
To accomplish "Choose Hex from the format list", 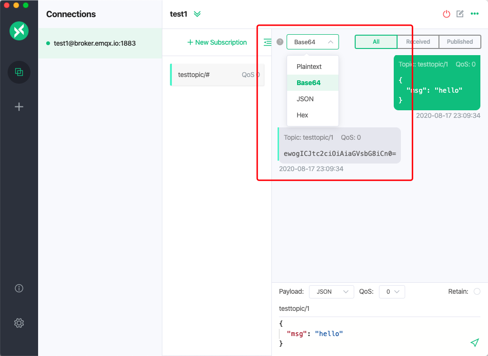I will [x=303, y=115].
